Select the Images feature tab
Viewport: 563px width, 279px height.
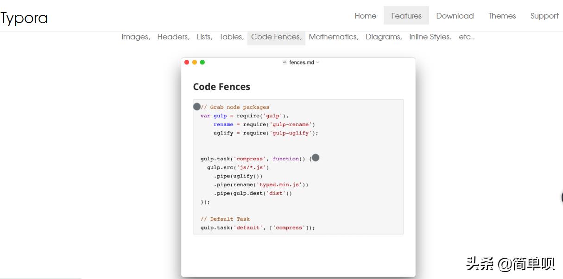pos(135,37)
